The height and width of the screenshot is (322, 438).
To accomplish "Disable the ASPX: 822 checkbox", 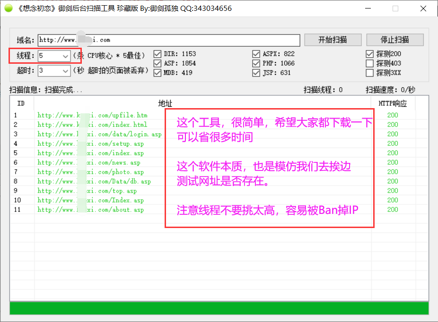I will (x=256, y=54).
